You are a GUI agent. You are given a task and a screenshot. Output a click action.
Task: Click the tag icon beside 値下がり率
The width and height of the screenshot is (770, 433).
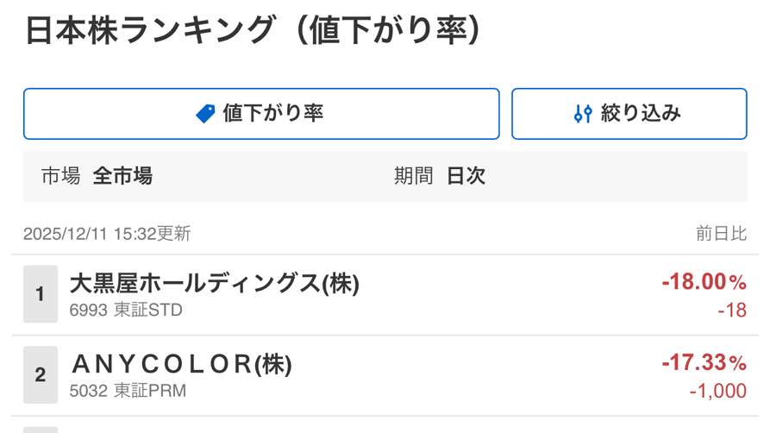[205, 114]
